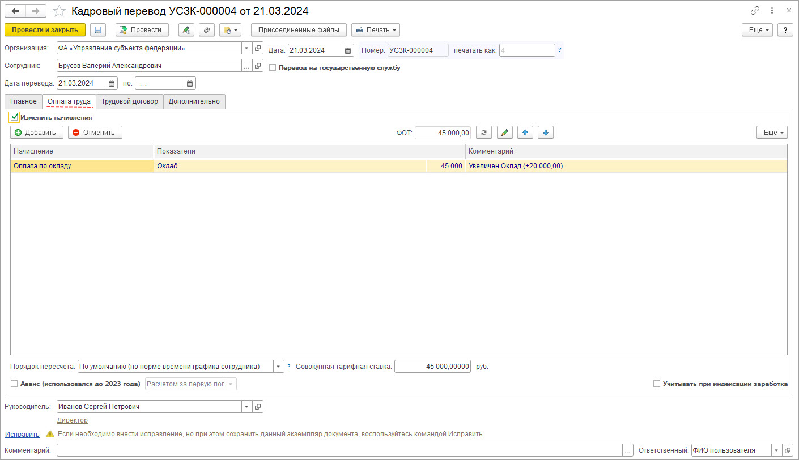799x460 pixels.
Task: Expand the Аванс calculation method dropdown
Action: point(231,384)
